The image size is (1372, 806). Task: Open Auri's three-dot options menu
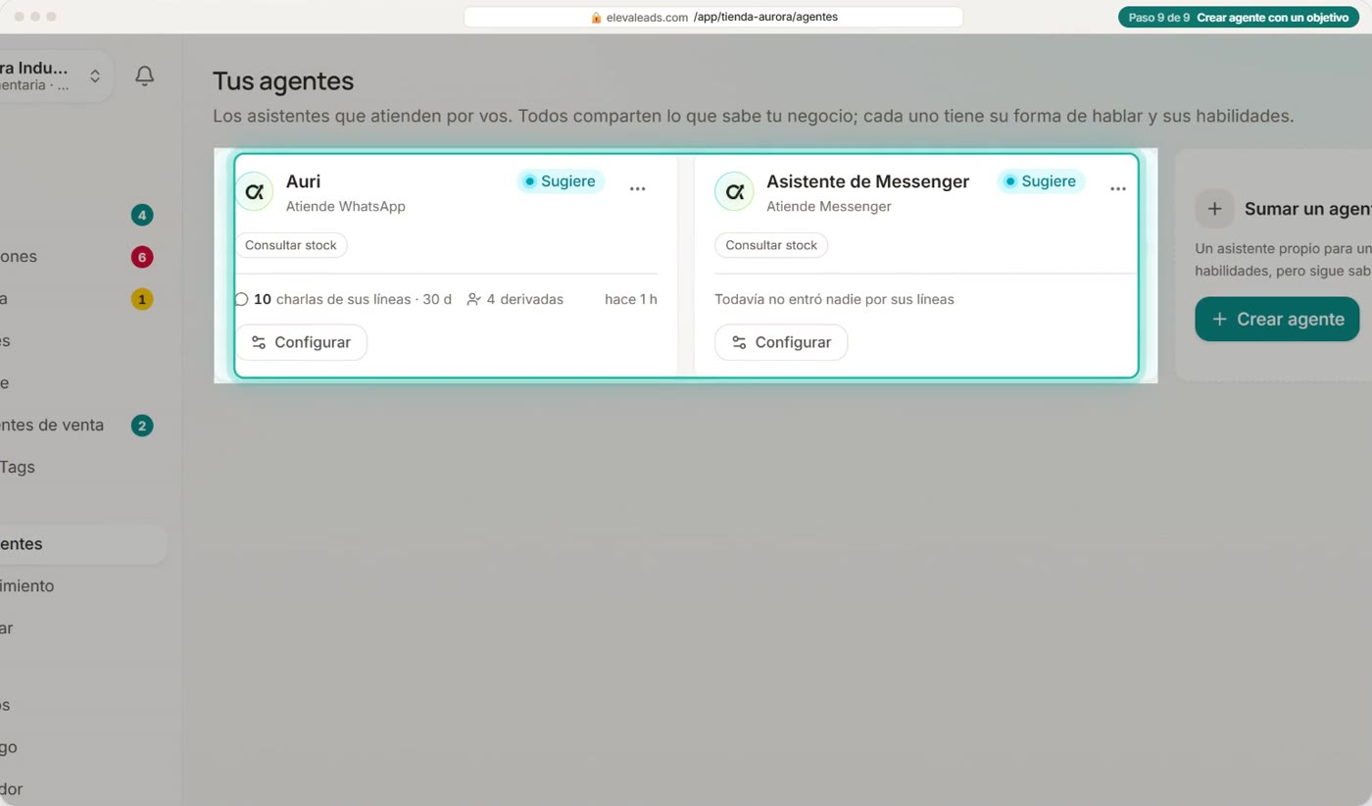[x=638, y=188]
